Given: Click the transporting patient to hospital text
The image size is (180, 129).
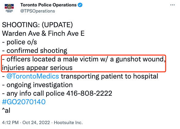Looking at the screenshot, I should [x=110, y=76].
